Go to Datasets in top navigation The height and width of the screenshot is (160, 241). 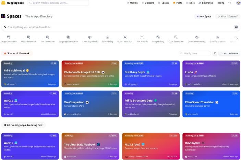click(x=148, y=3)
